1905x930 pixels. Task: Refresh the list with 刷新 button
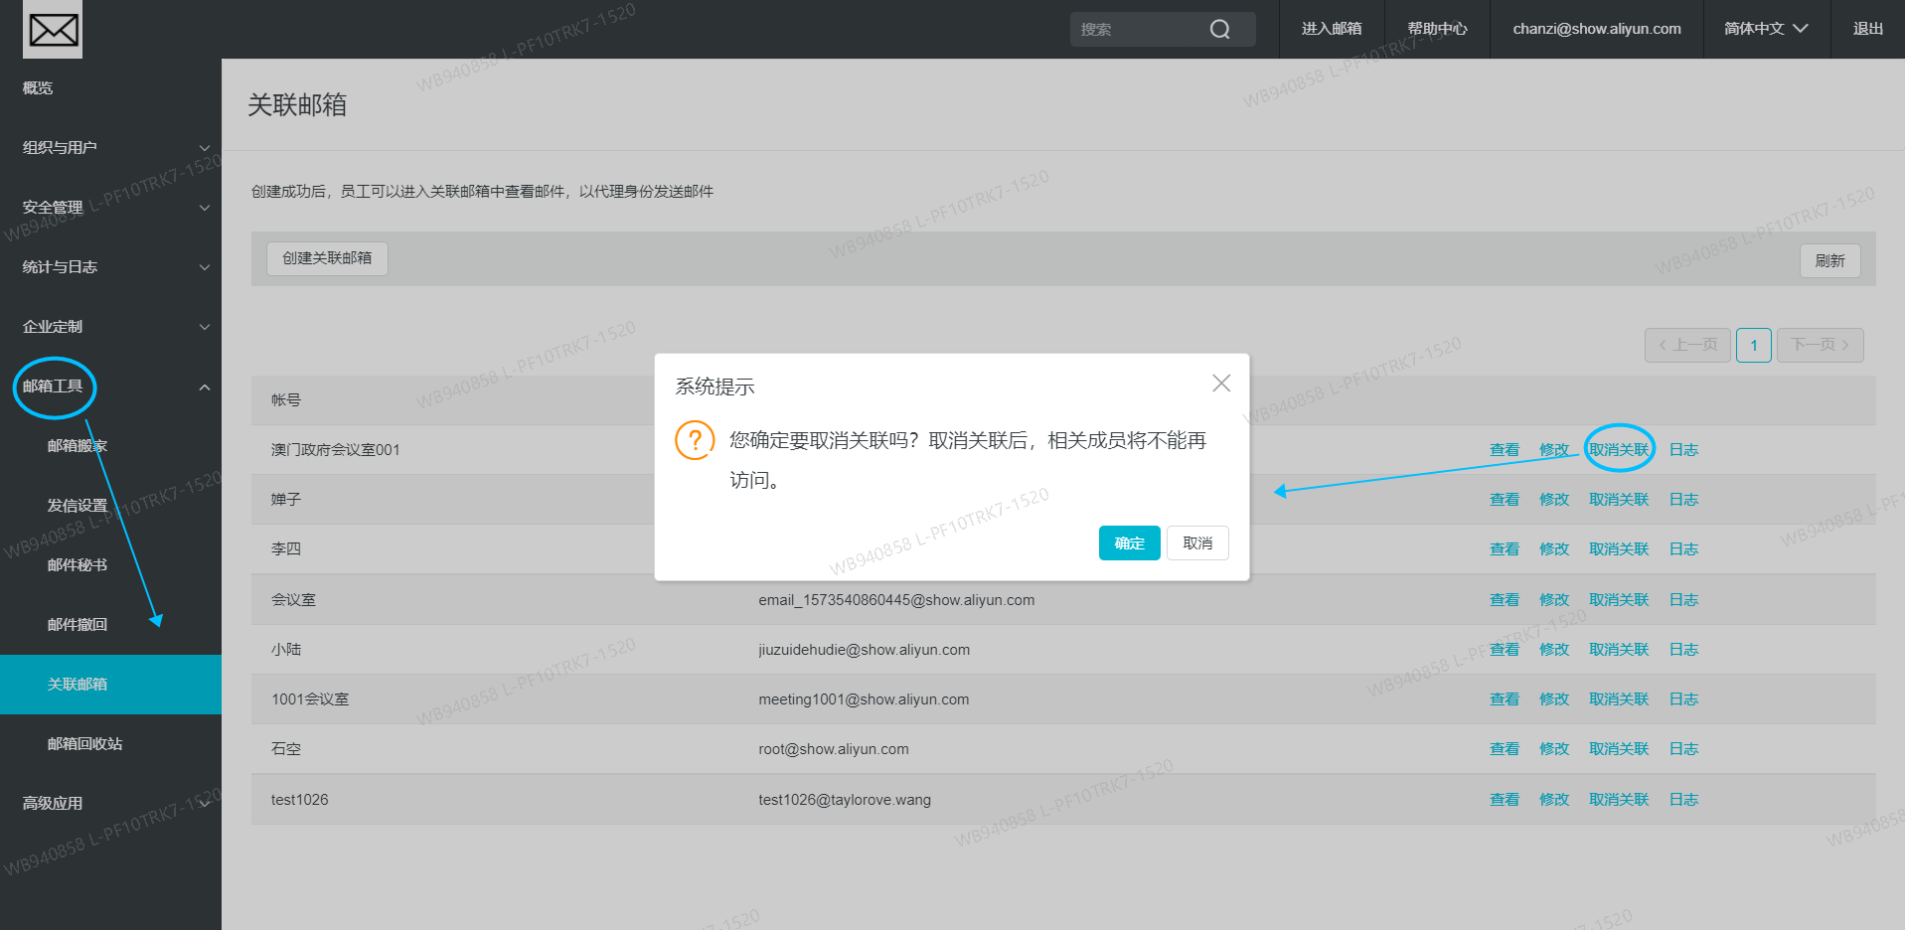click(1829, 261)
